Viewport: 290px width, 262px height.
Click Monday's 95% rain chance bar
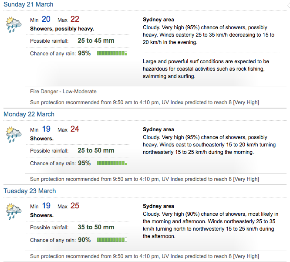tap(112, 163)
